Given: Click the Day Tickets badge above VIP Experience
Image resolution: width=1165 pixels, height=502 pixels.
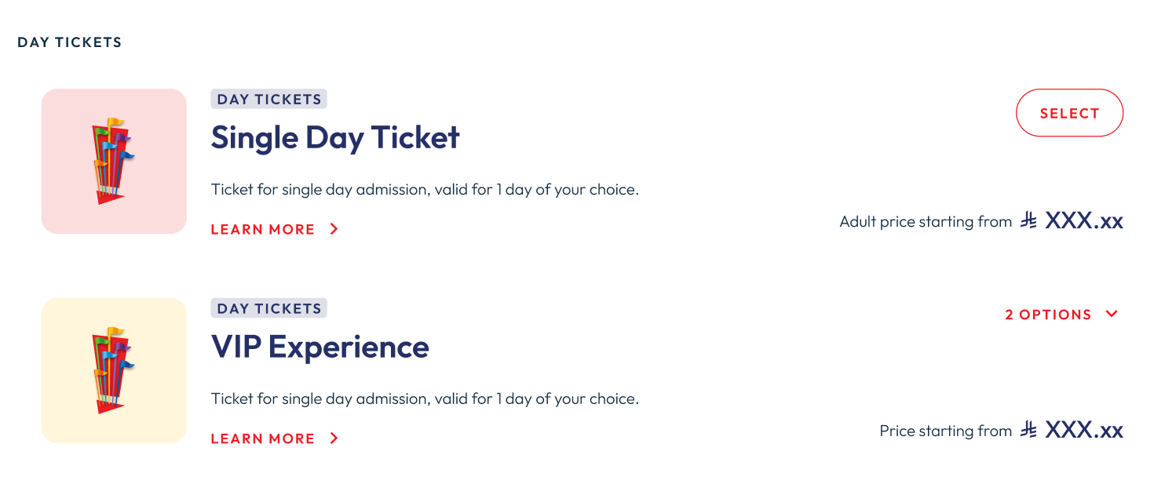Looking at the screenshot, I should coord(268,308).
